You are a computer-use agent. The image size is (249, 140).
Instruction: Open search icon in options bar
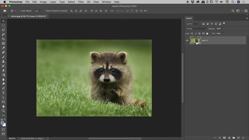point(233,11)
